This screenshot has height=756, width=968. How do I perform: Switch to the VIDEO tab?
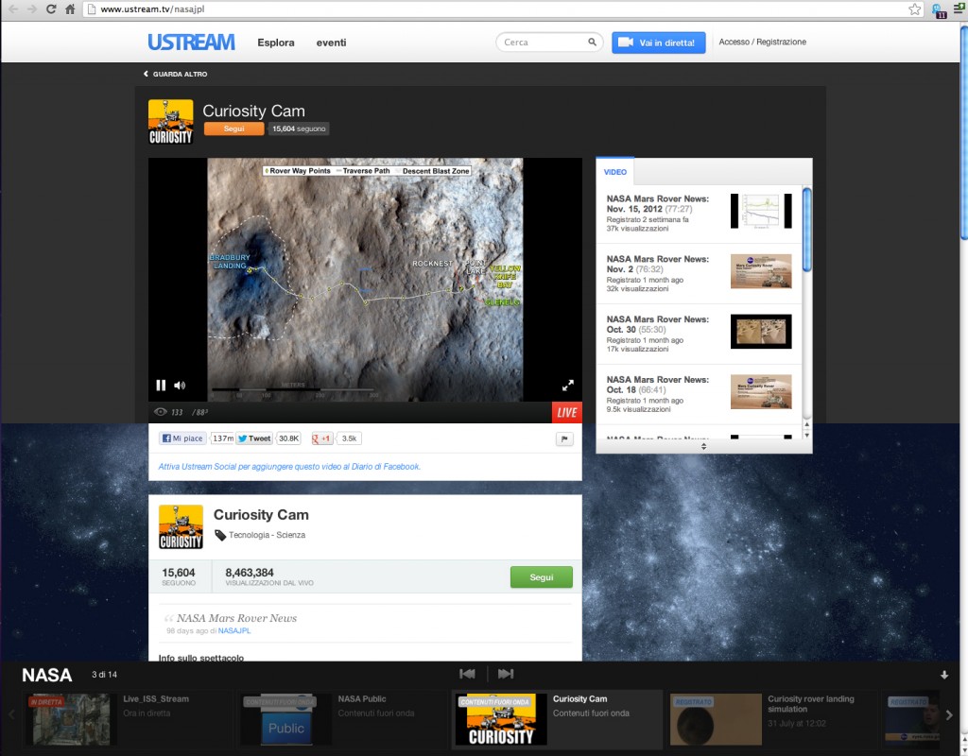(614, 172)
